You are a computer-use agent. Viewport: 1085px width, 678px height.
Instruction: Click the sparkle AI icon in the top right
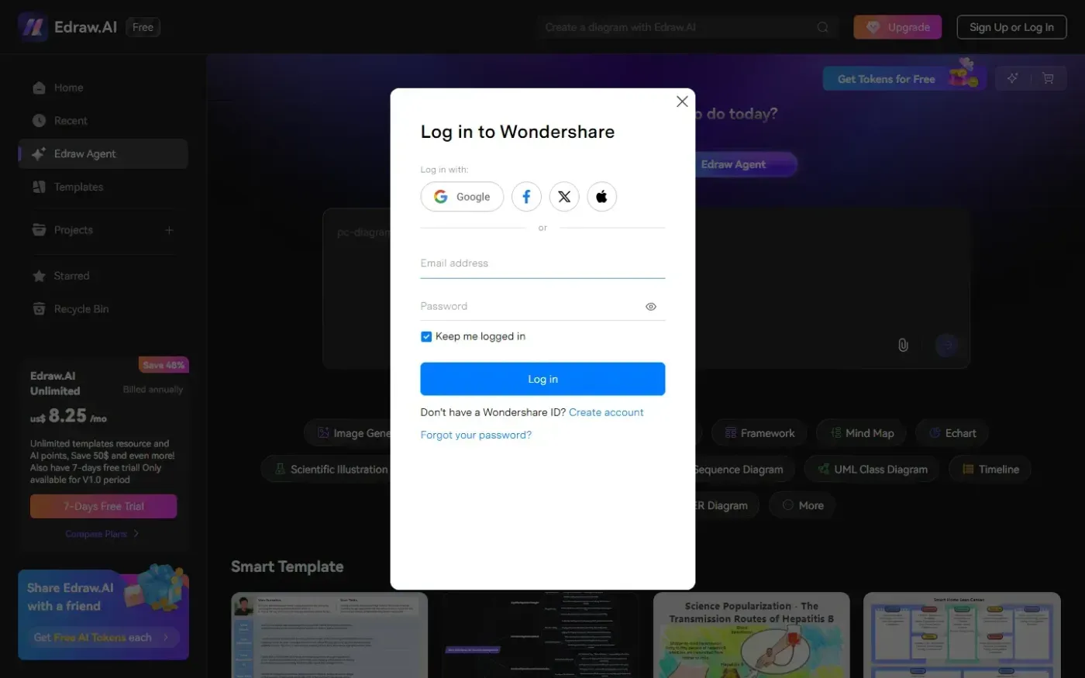1012,78
